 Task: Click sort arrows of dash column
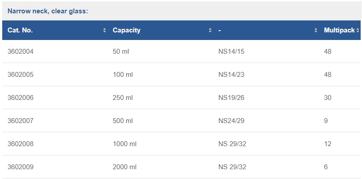pos(316,30)
